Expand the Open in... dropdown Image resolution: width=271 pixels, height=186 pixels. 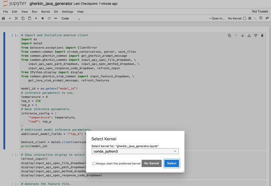pyautogui.click(x=217, y=19)
